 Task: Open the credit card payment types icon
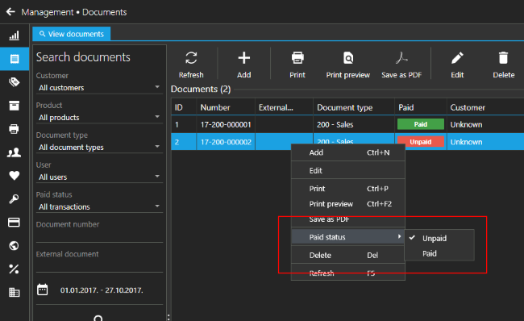[x=14, y=223]
